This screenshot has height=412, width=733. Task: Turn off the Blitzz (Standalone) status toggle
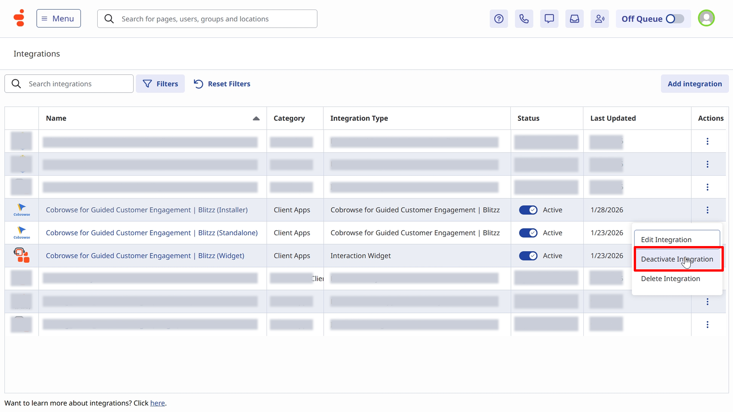(528, 233)
